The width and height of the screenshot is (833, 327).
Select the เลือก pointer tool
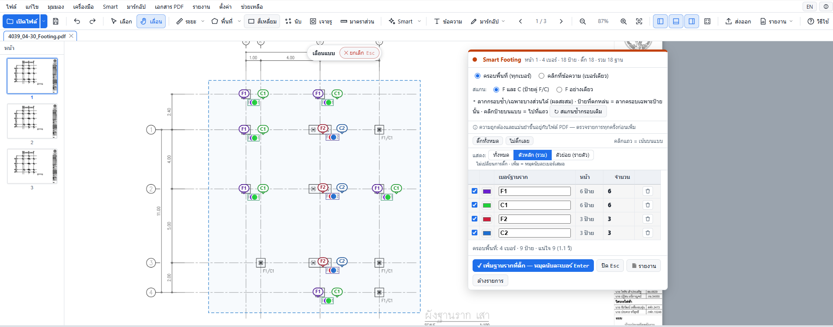coord(121,21)
